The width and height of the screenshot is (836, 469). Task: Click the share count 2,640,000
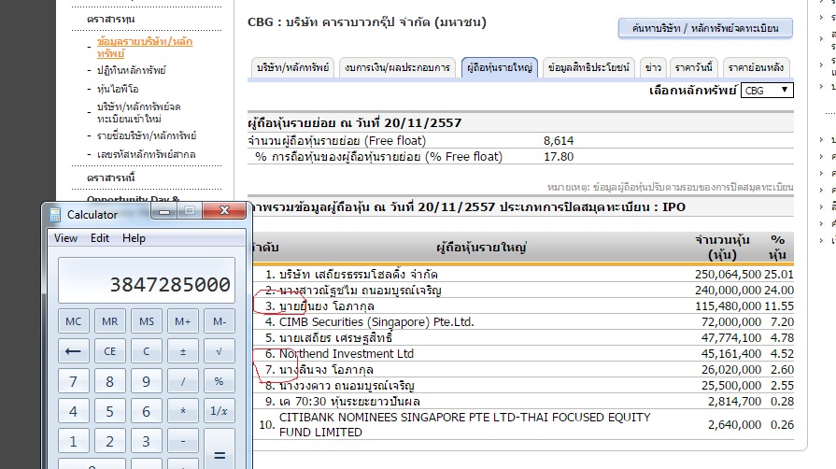(734, 425)
